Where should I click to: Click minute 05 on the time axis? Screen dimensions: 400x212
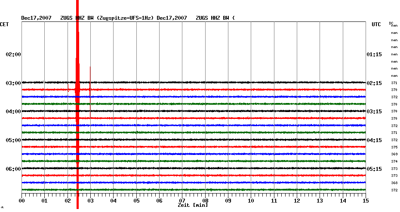pyautogui.click(x=136, y=201)
